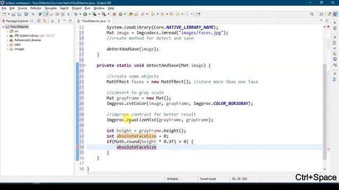
Task: Collapse All in Package Explorer toolbar
Action: [39, 21]
